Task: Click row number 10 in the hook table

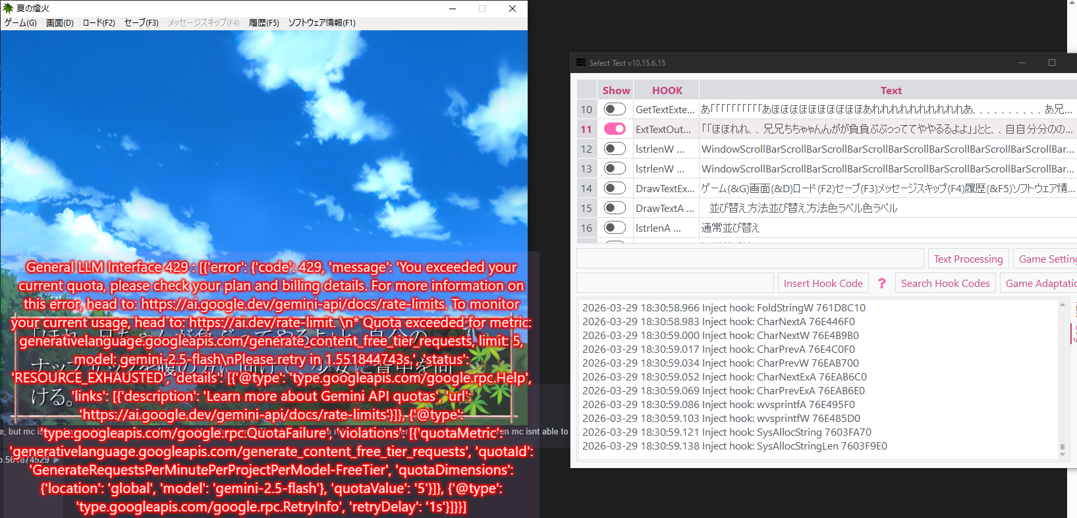Action: pos(586,109)
